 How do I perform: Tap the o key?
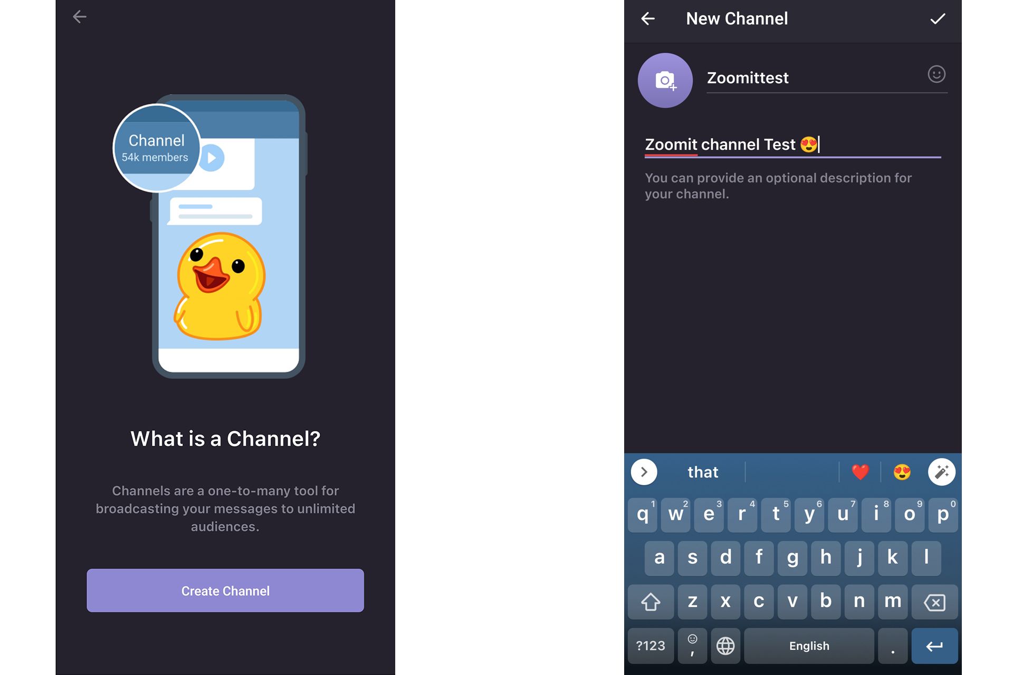tap(910, 515)
